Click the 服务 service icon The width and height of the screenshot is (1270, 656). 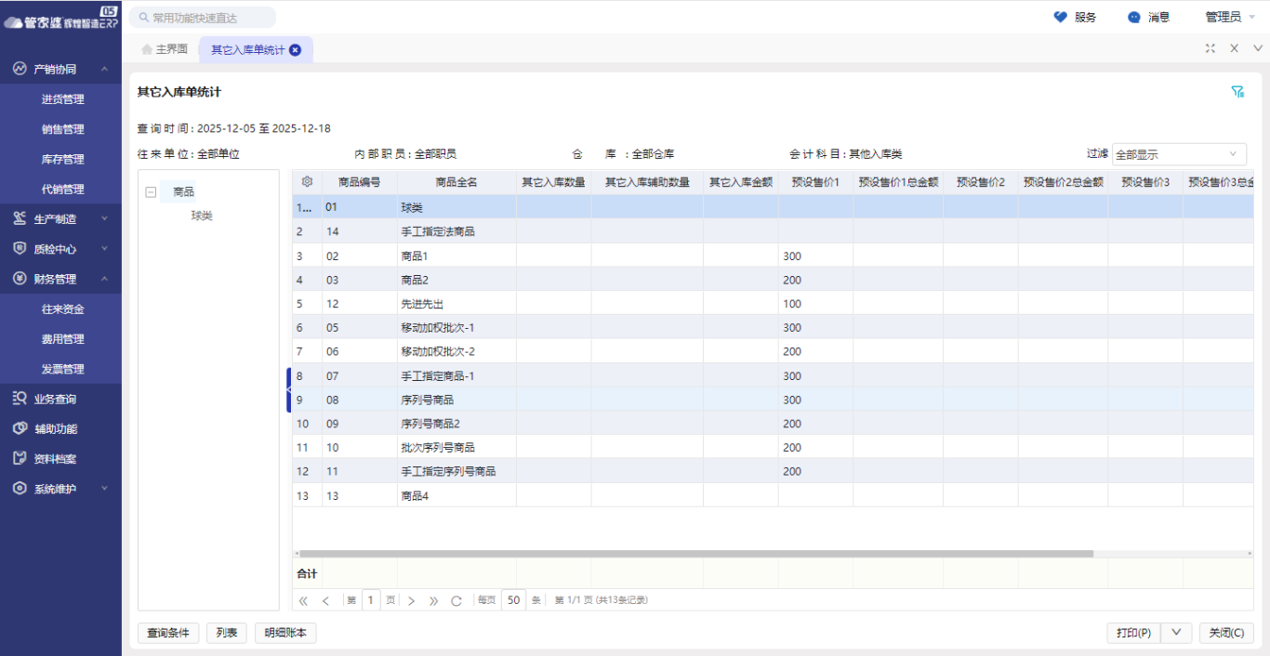(1061, 17)
